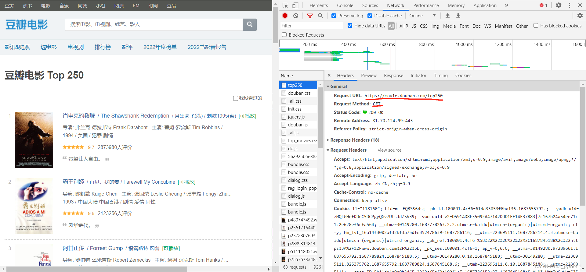Image resolution: width=586 pixels, height=272 pixels.
Task: Stop recording network log red button
Action: [x=285, y=16]
